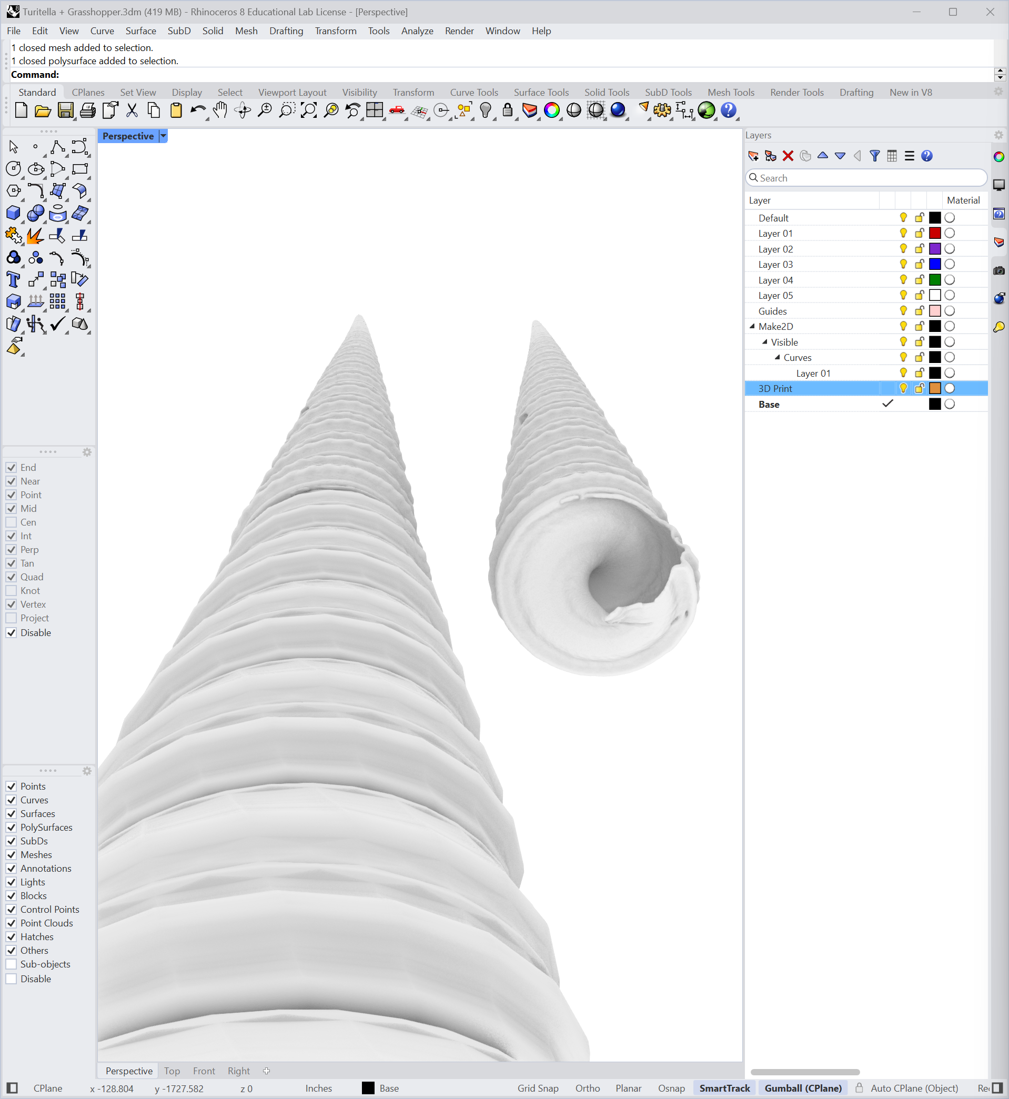
Task: Enable the Cen osnap checkbox
Action: pyautogui.click(x=11, y=522)
